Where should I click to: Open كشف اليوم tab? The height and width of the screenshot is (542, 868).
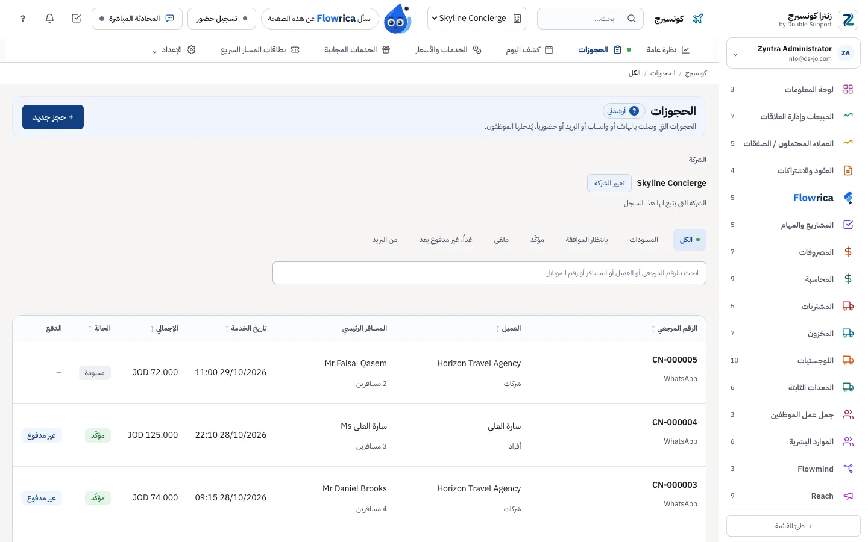coord(529,50)
